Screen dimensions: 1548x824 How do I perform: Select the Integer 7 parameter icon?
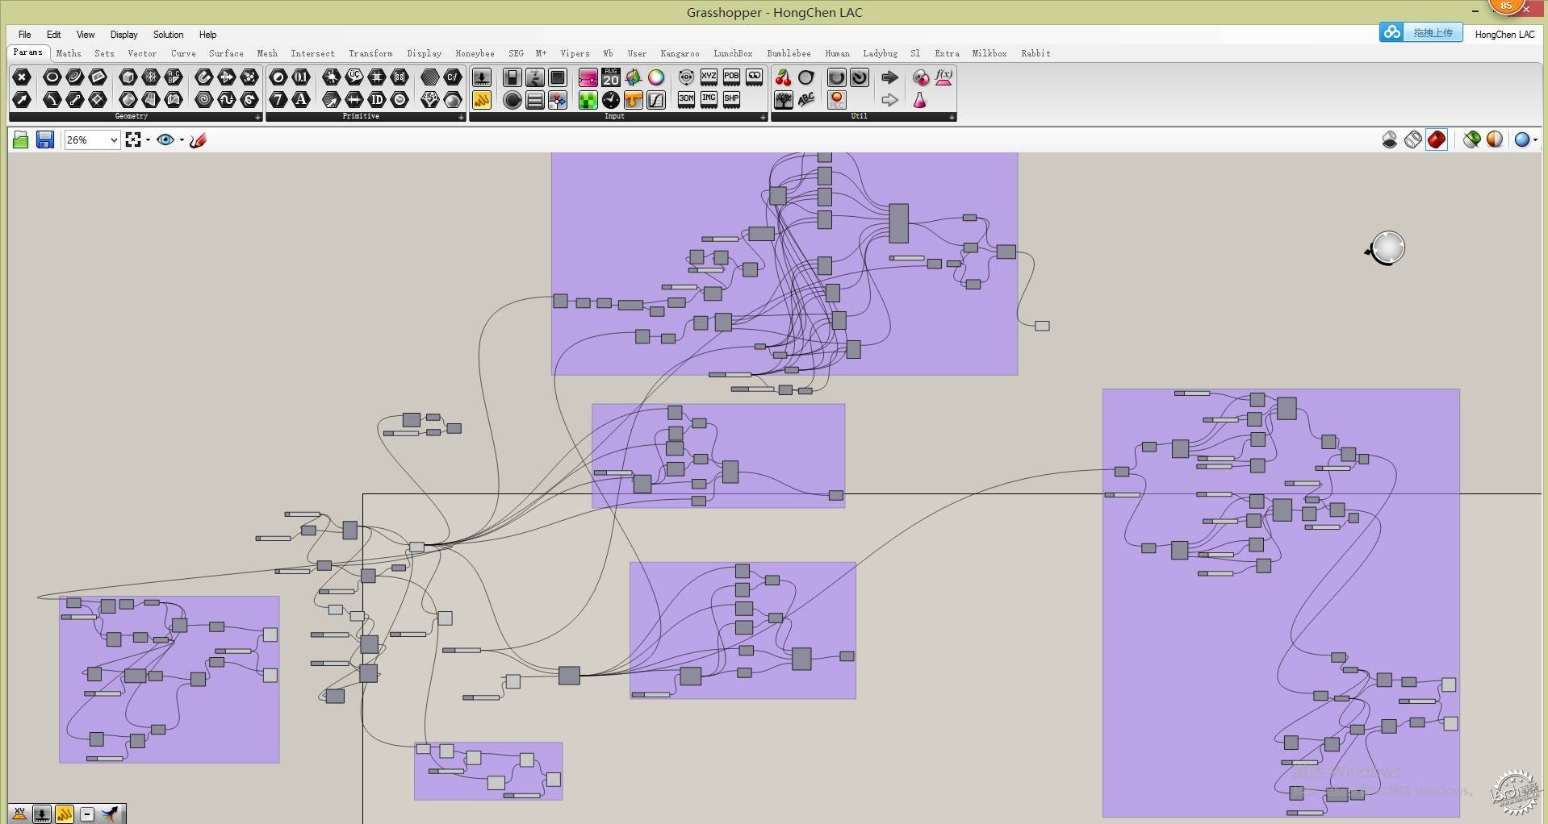(278, 100)
